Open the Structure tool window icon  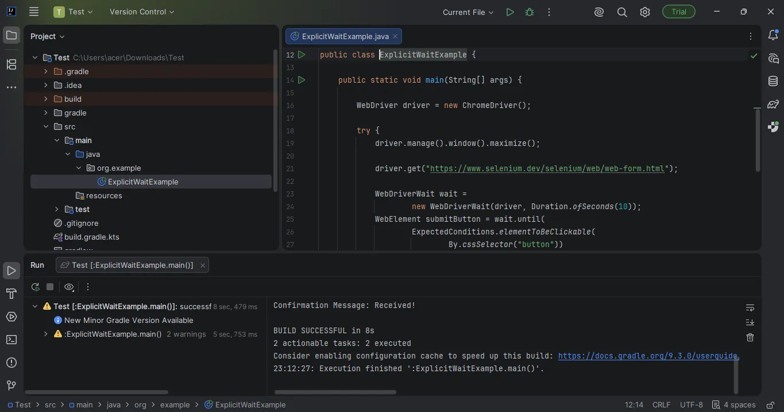click(x=11, y=64)
